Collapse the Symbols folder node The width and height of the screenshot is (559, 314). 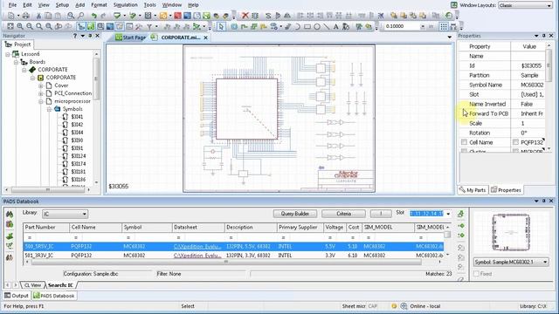point(49,109)
